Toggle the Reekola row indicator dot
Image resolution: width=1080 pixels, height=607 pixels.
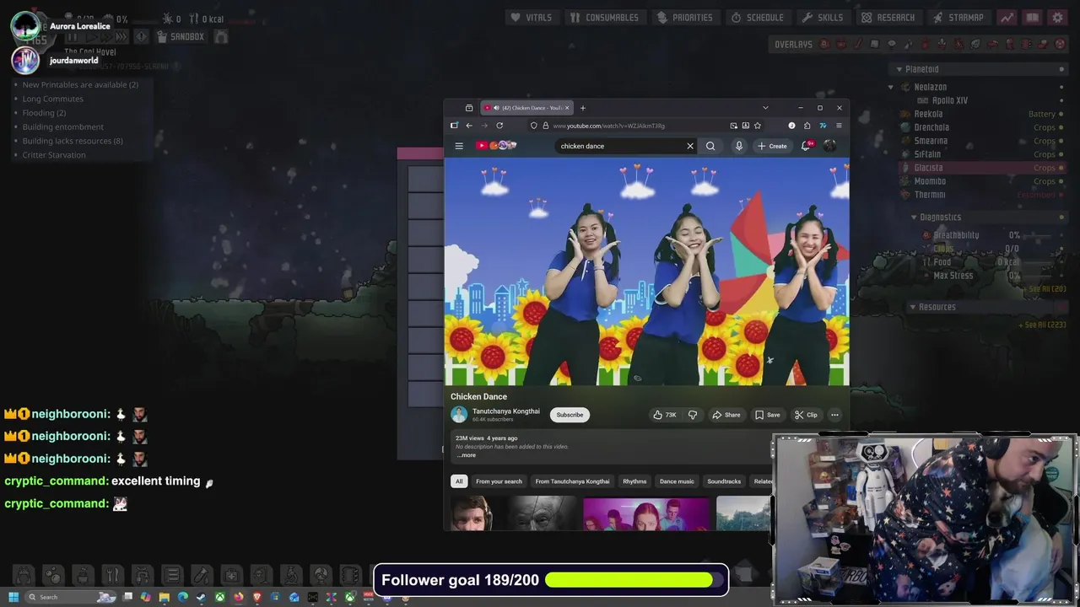tap(1061, 114)
